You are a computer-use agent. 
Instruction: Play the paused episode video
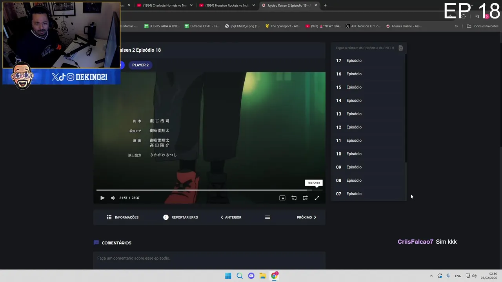click(x=102, y=198)
